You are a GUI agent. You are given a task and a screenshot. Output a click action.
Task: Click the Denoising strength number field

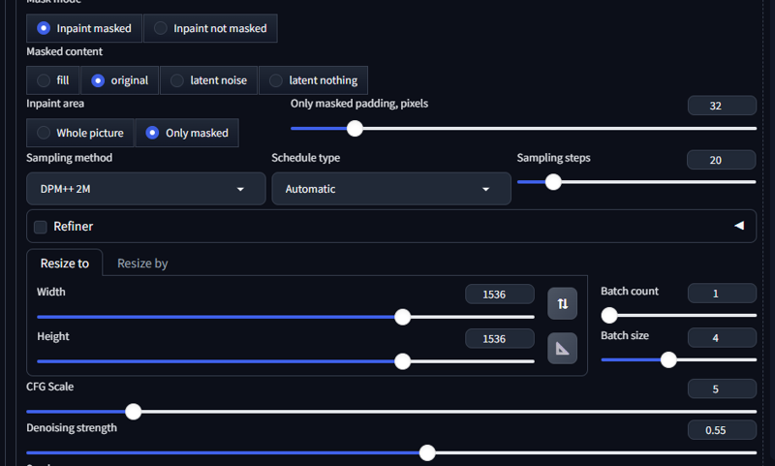click(x=721, y=430)
